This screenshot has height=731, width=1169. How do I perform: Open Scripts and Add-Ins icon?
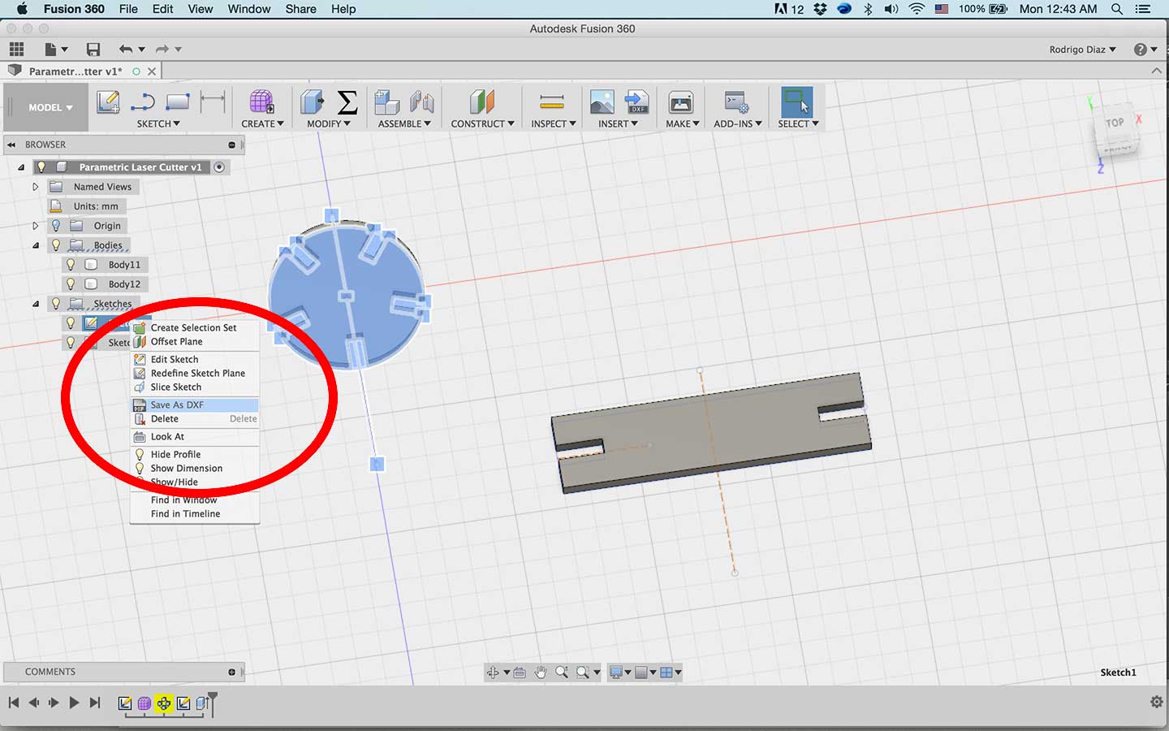coord(736,102)
